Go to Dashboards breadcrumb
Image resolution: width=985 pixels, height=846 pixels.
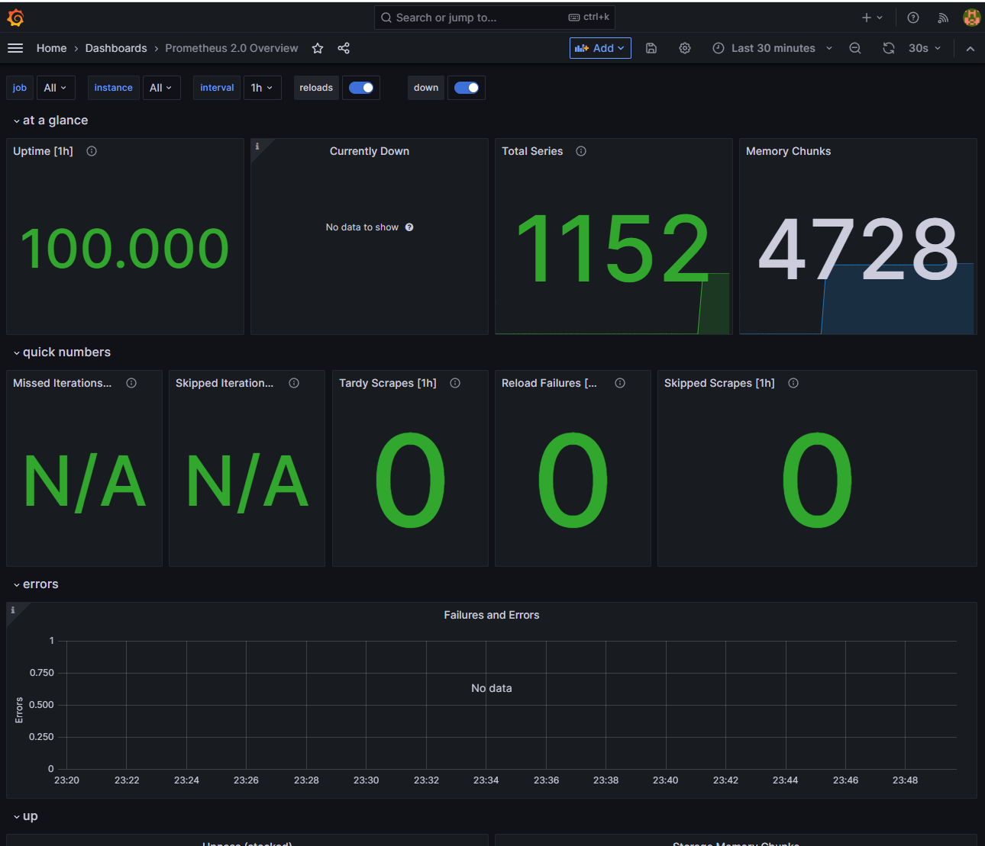116,48
